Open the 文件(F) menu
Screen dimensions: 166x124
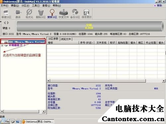4,6
